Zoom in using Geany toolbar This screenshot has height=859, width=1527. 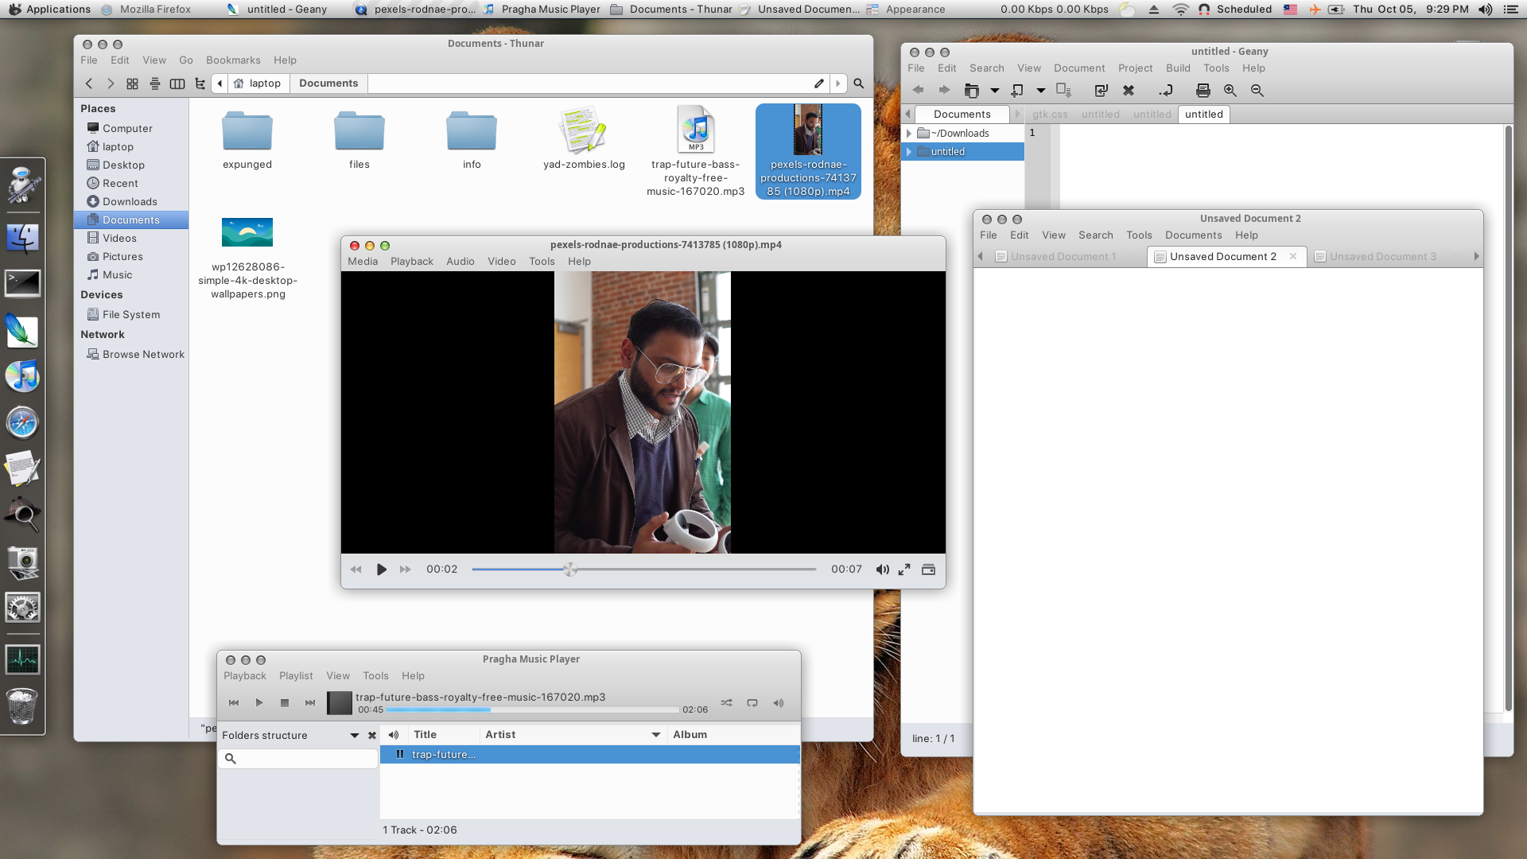[x=1230, y=91]
